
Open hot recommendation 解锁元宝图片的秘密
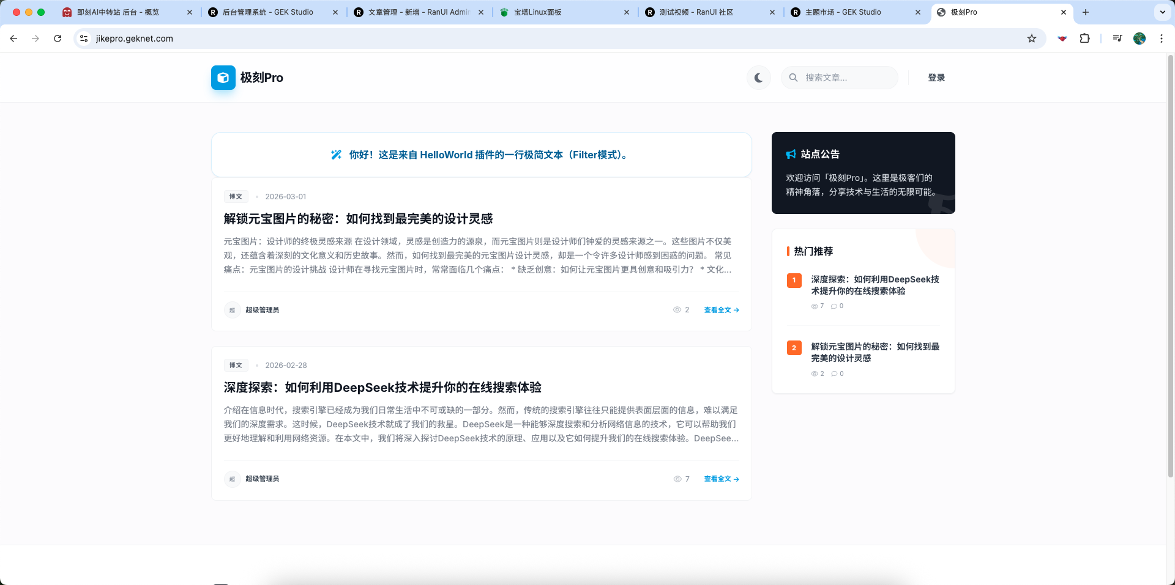875,353
